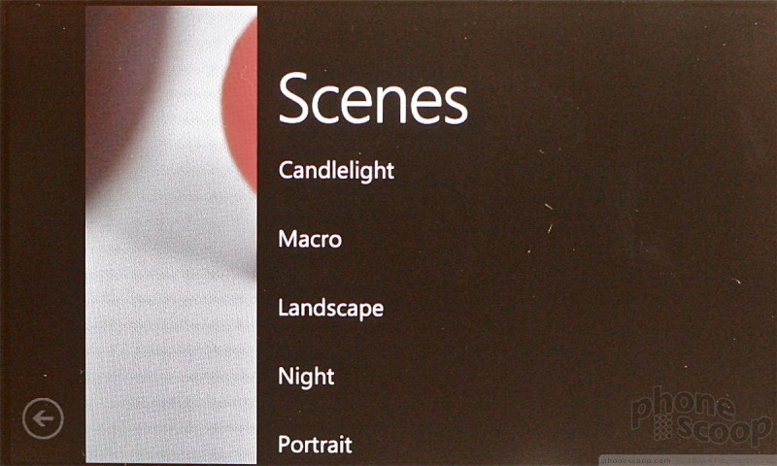Tap the circled back arrow icon
Image resolution: width=777 pixels, height=466 pixels.
(43, 418)
